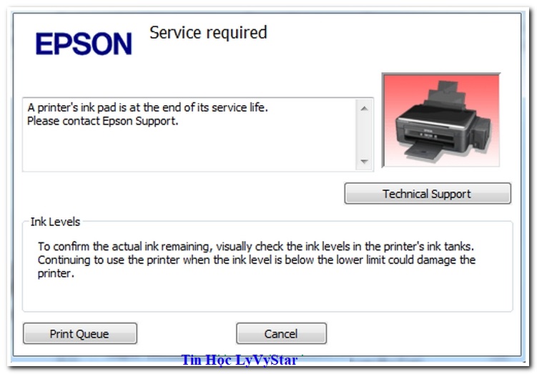Click the Please contact Epson Support line
Image resolution: width=537 pixels, height=374 pixels.
[x=103, y=121]
